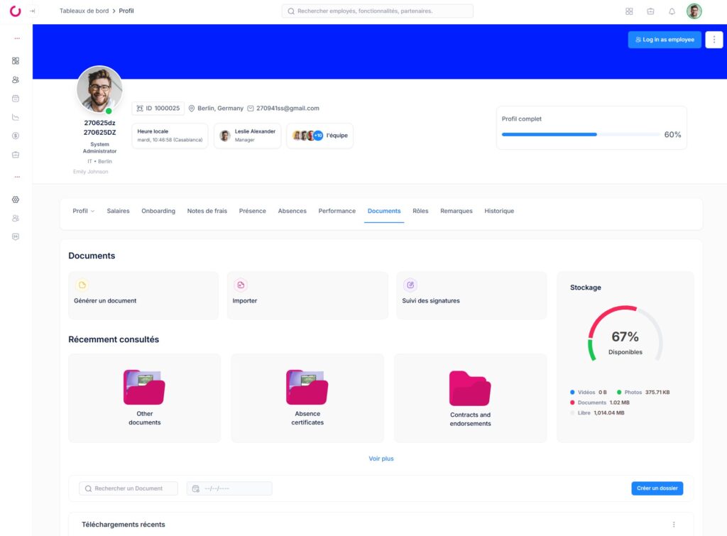Click the briefcase icon in top bar
This screenshot has height=536, width=727.
(650, 11)
